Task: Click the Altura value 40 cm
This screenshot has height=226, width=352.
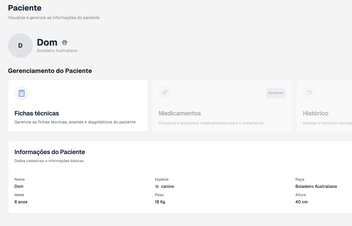Action: pos(302,202)
